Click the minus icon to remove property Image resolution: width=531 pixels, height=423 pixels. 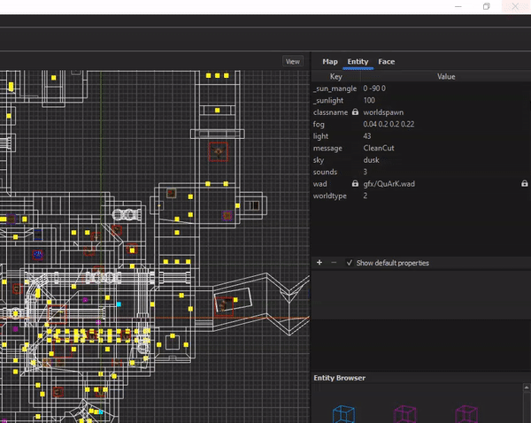click(334, 263)
